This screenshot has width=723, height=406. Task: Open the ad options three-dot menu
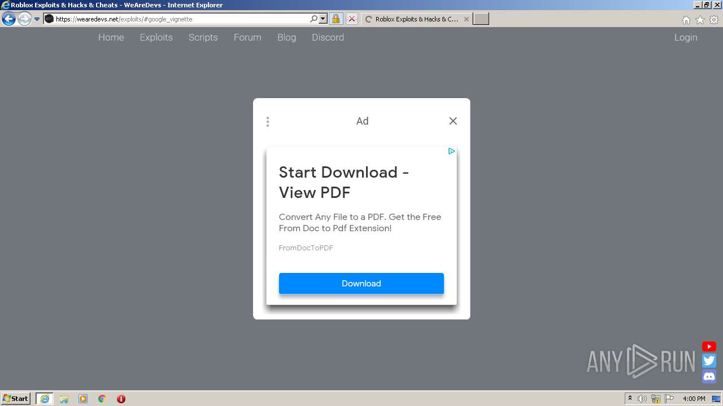pyautogui.click(x=268, y=121)
